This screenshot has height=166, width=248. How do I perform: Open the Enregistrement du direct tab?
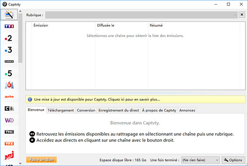(119, 110)
